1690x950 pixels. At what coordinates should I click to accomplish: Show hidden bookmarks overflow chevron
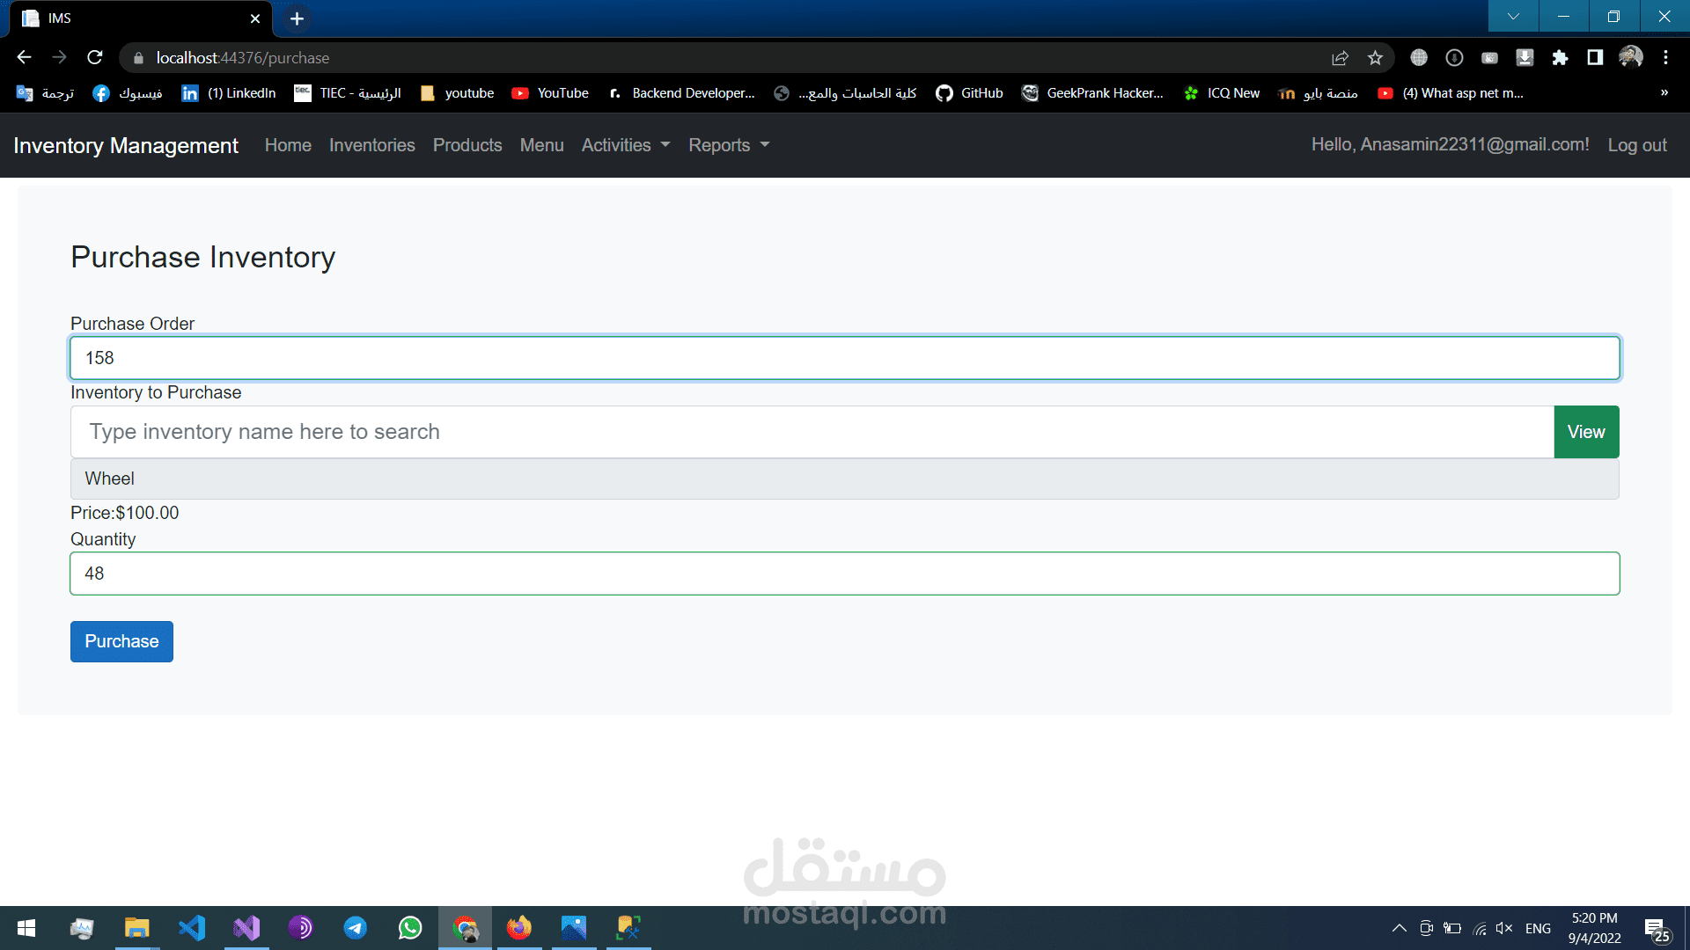(x=1664, y=93)
